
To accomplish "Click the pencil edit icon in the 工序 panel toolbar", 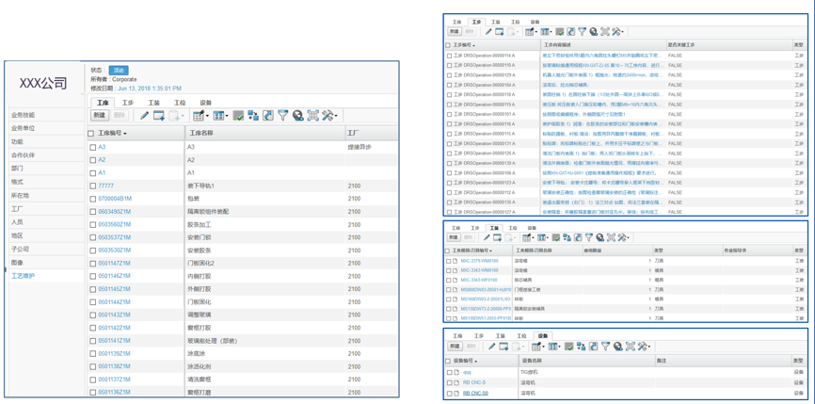I will 145,116.
